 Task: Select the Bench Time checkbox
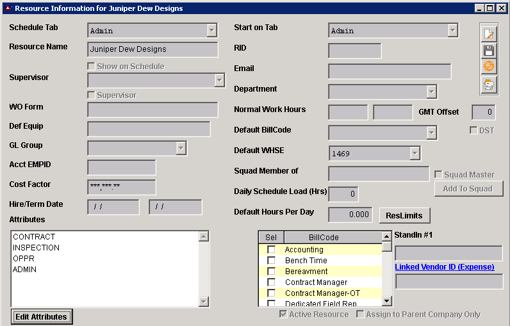point(271,261)
